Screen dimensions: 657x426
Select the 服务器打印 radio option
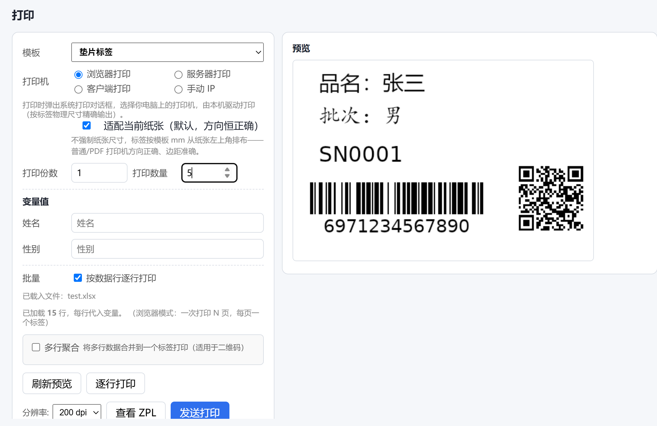click(178, 75)
